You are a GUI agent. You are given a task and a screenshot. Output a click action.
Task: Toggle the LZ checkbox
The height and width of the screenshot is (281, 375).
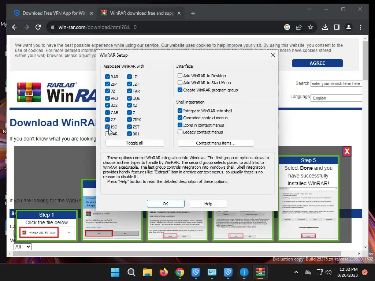click(x=129, y=77)
